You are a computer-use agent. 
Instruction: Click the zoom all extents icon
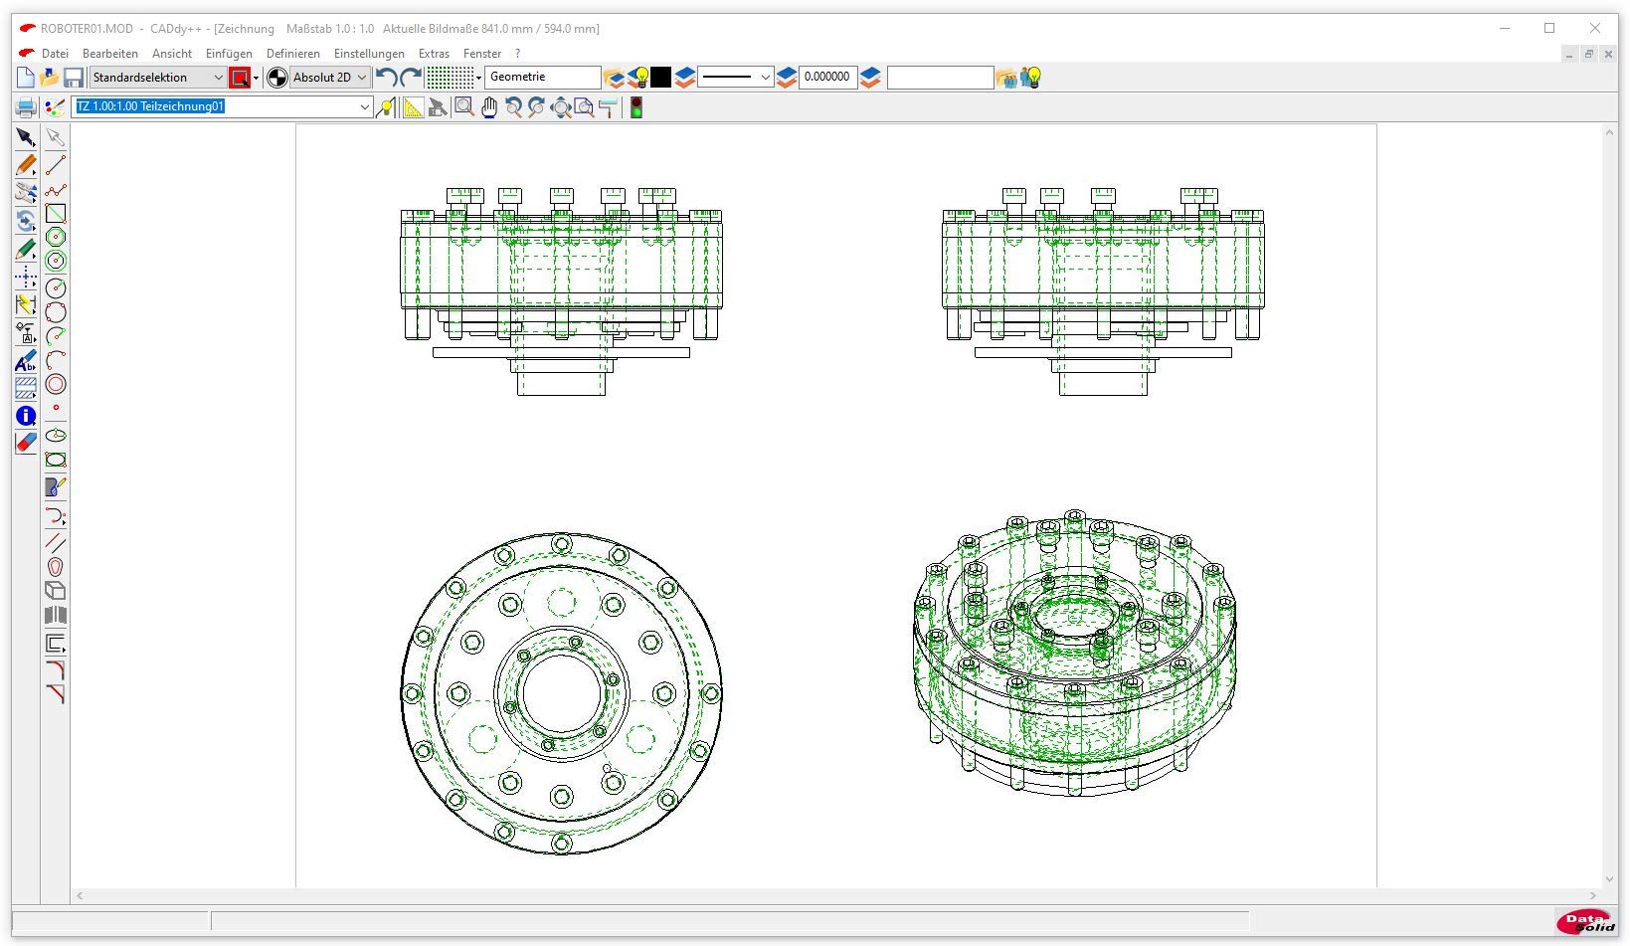561,107
